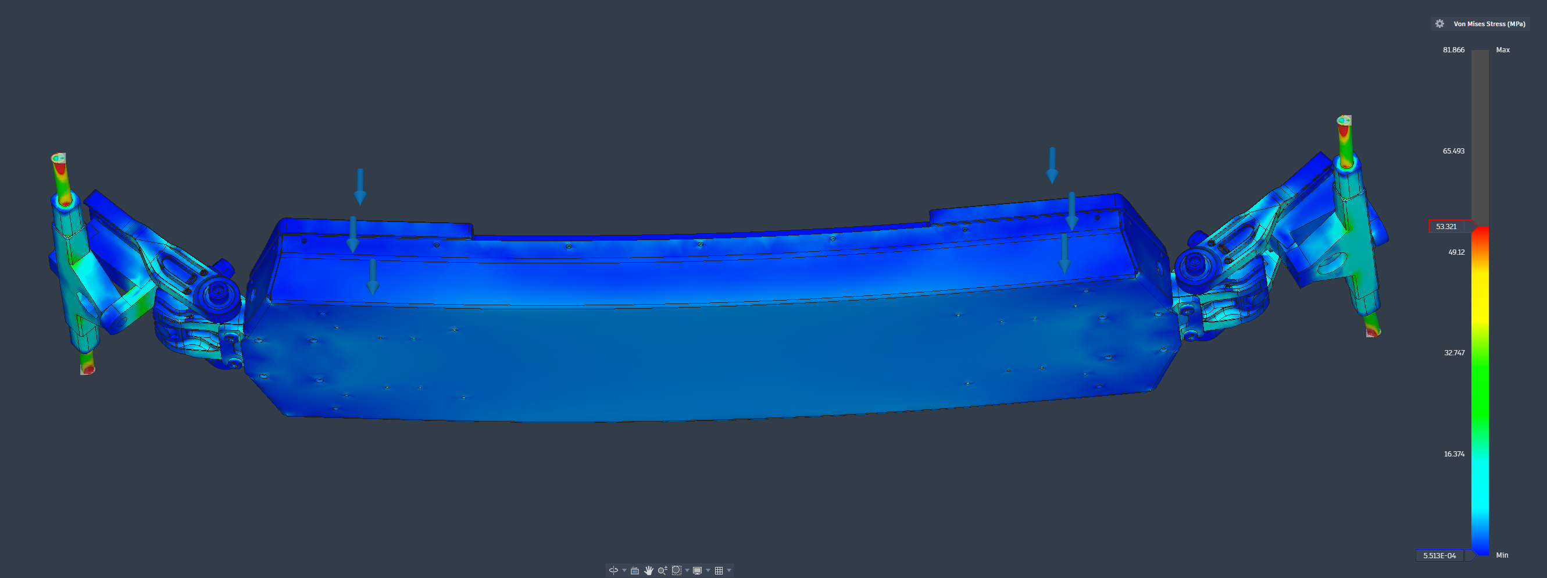Select the Zoom magnifier tool
Screen dimensions: 1547x578
pos(662,570)
